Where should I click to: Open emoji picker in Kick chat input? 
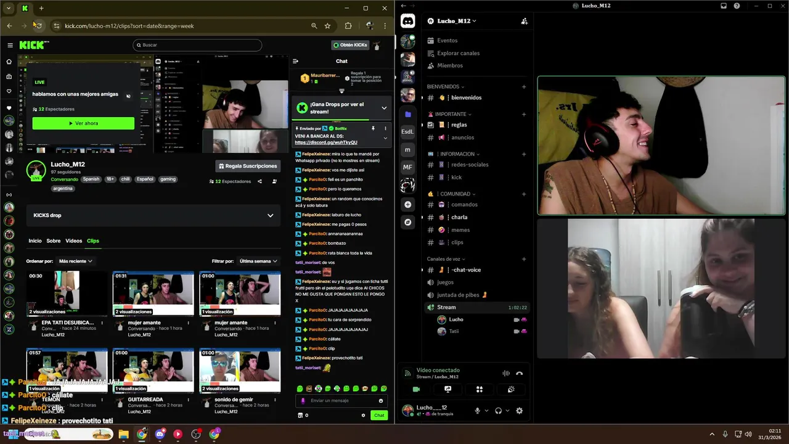click(x=381, y=401)
